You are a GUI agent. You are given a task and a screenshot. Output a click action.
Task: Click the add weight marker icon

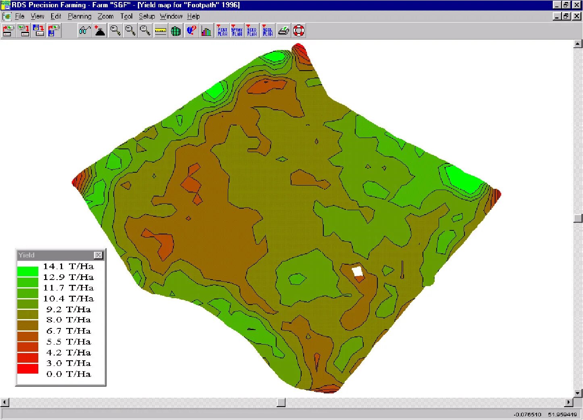[x=100, y=31]
